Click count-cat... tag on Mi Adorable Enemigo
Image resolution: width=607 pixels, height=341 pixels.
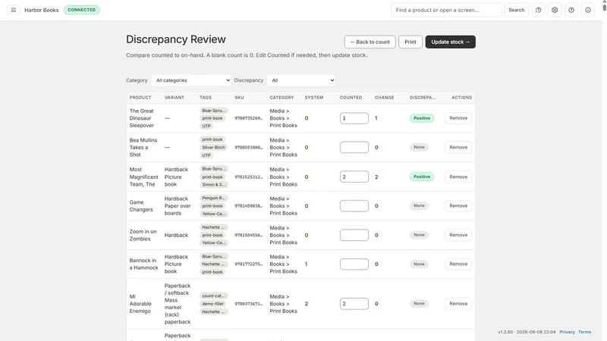click(x=213, y=296)
